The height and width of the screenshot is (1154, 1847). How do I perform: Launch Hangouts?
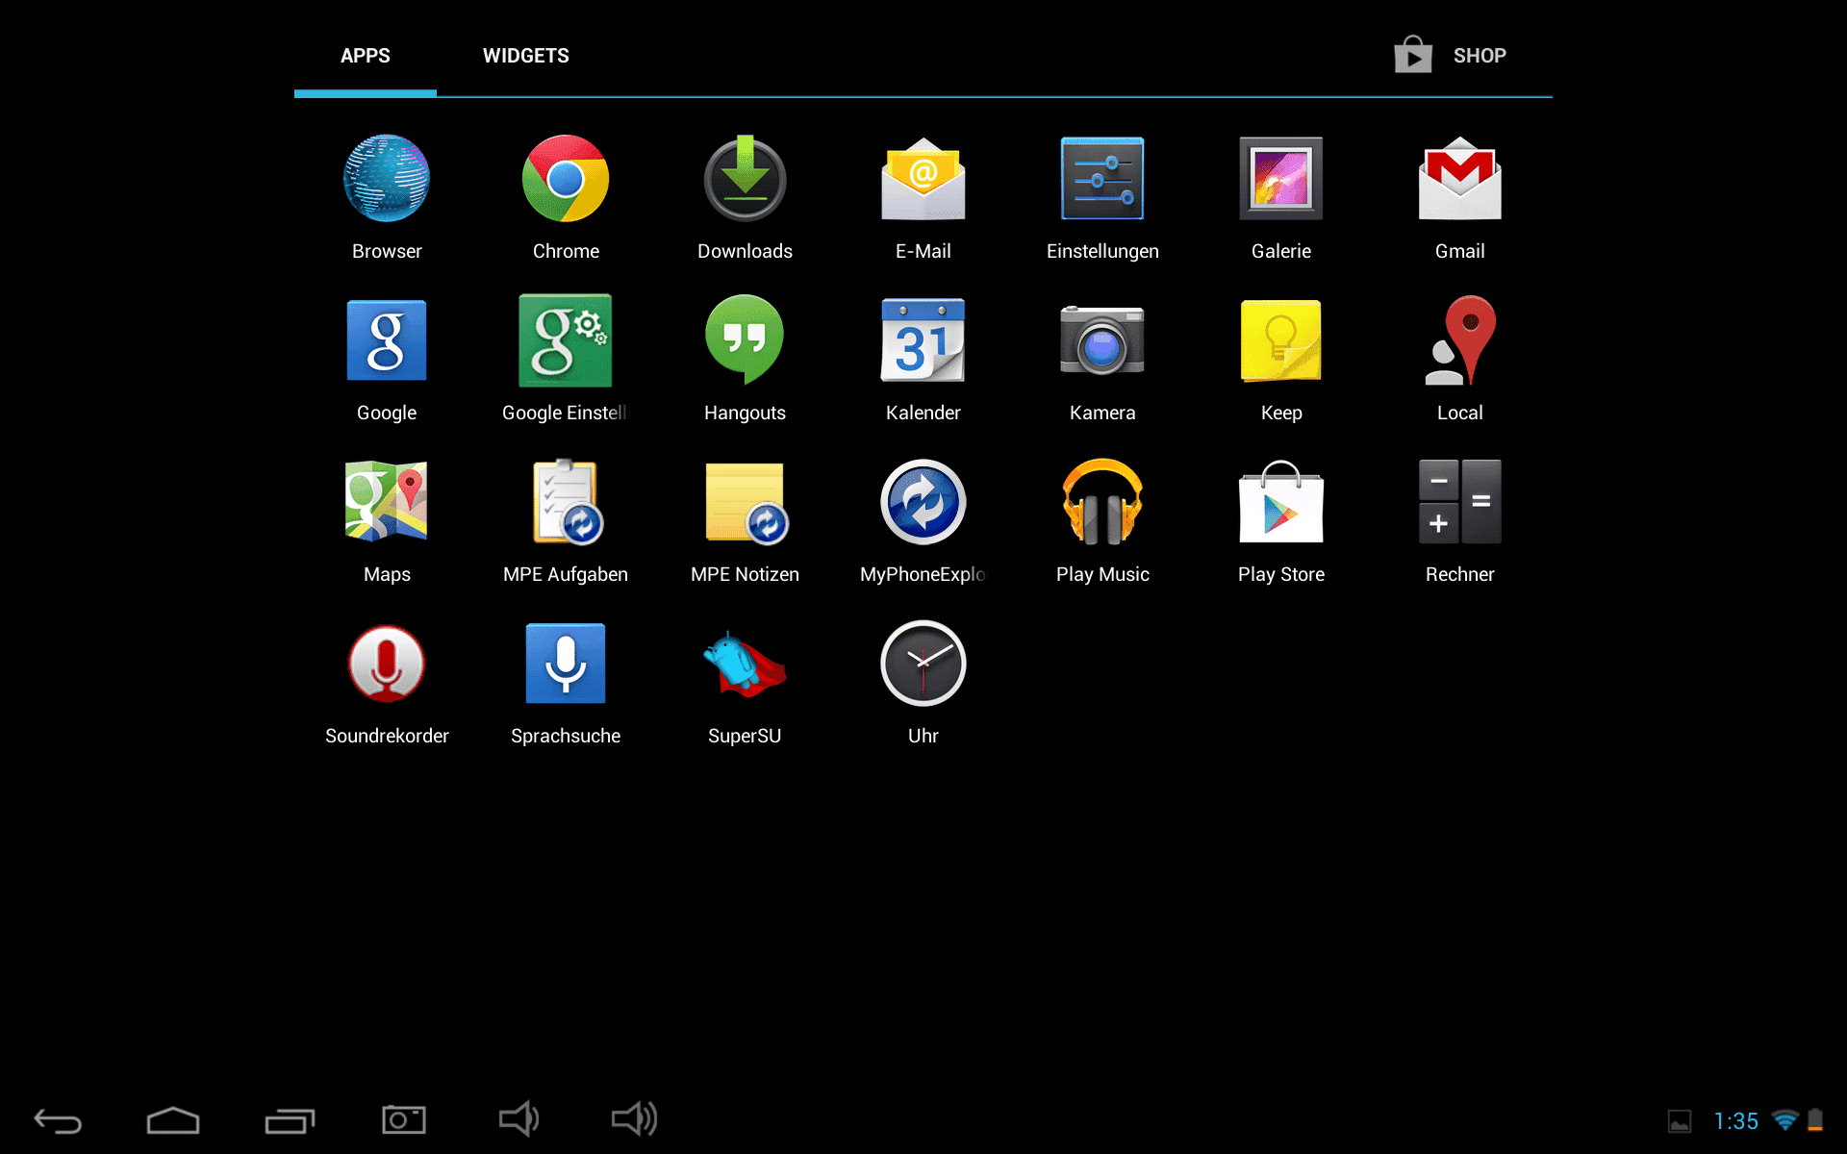click(x=745, y=341)
